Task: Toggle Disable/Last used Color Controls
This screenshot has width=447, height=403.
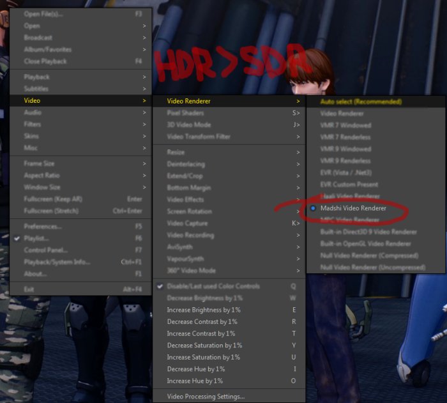Action: pos(229,286)
